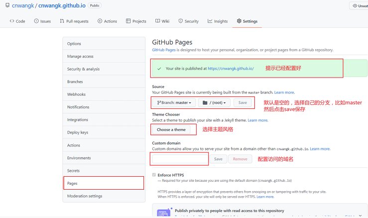The height and width of the screenshot is (218, 368).
Task: Open the Issues tab
Action: (x=42, y=21)
